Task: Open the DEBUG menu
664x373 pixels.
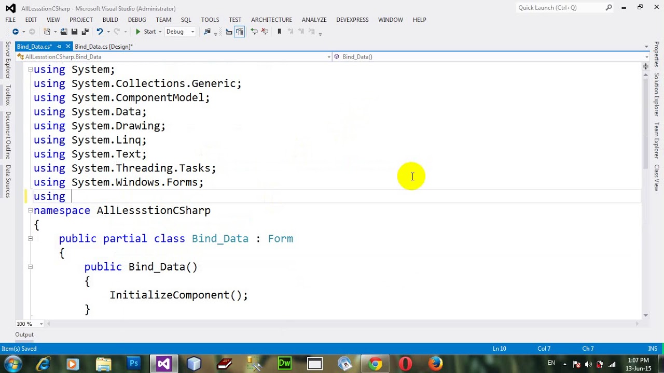Action: [137, 20]
